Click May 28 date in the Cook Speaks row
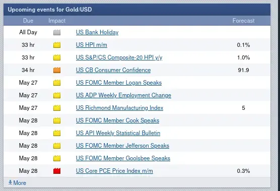This screenshot has height=191, width=280. tap(28, 120)
